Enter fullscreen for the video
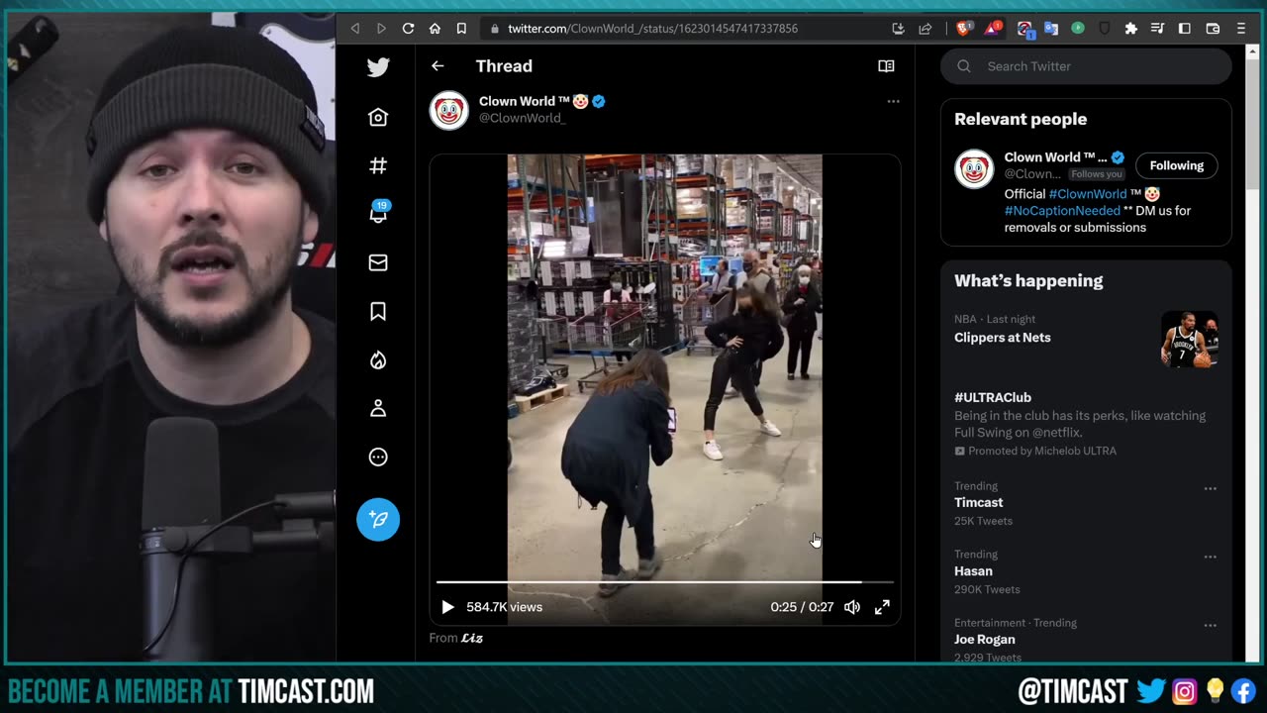This screenshot has height=713, width=1267. point(882,607)
